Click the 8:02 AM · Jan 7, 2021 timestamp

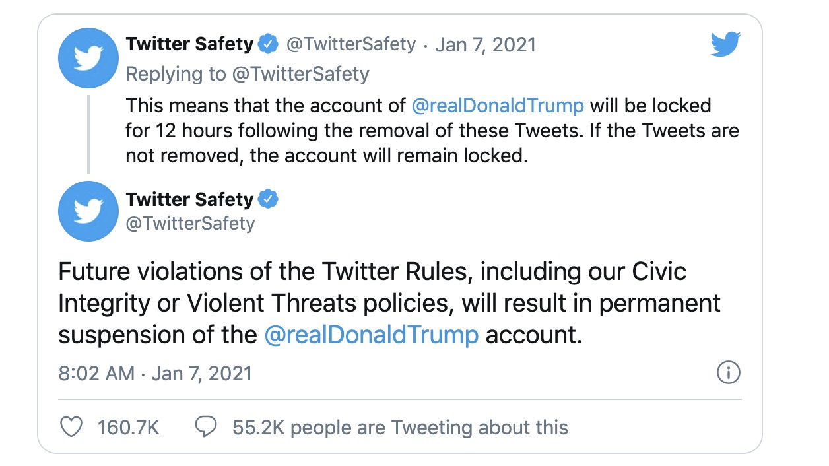pyautogui.click(x=155, y=373)
